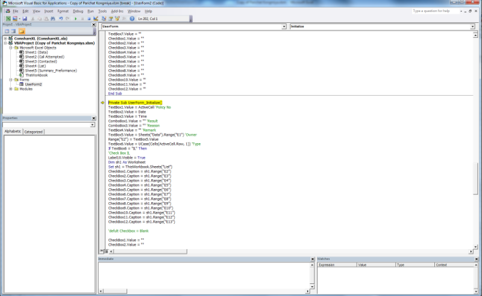Screen dimensions: 482x296
Task: Open the Initialize procedure dropdown
Action: point(472,27)
